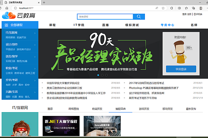Open news 2017年5月网页班进行在线考试
Viewport: 208px width, 138px height.
(x=146, y=83)
